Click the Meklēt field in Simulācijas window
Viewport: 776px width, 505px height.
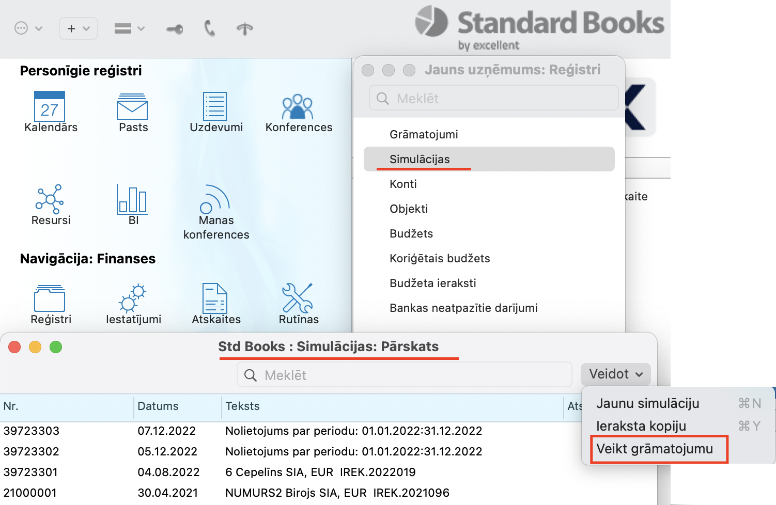tap(404, 375)
